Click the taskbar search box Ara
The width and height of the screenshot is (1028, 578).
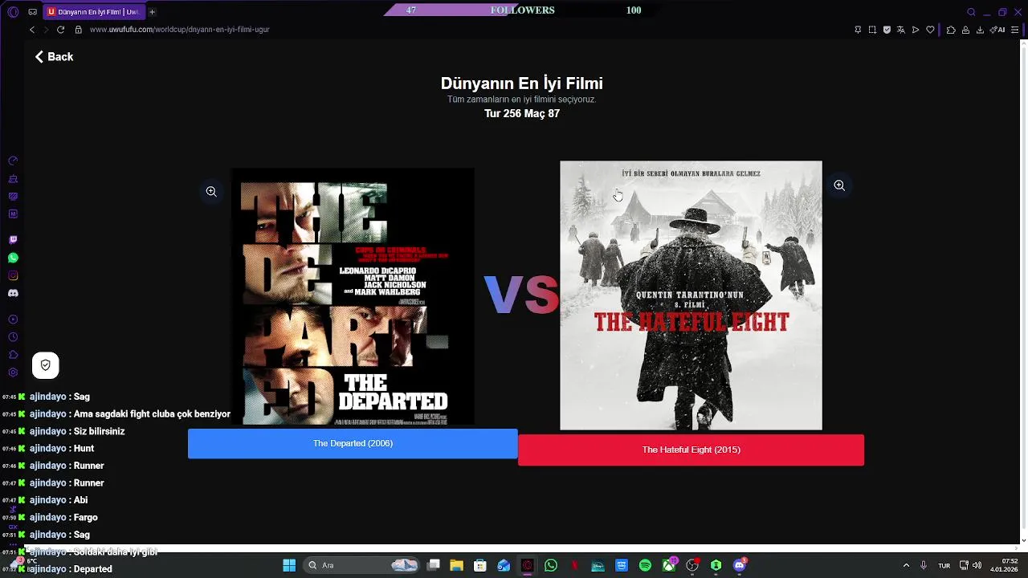point(361,565)
